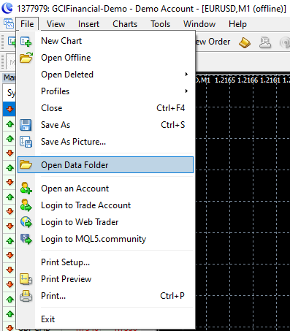Click the Open Data Folder icon
Viewport: 290px width, 331px height.
click(x=26, y=165)
